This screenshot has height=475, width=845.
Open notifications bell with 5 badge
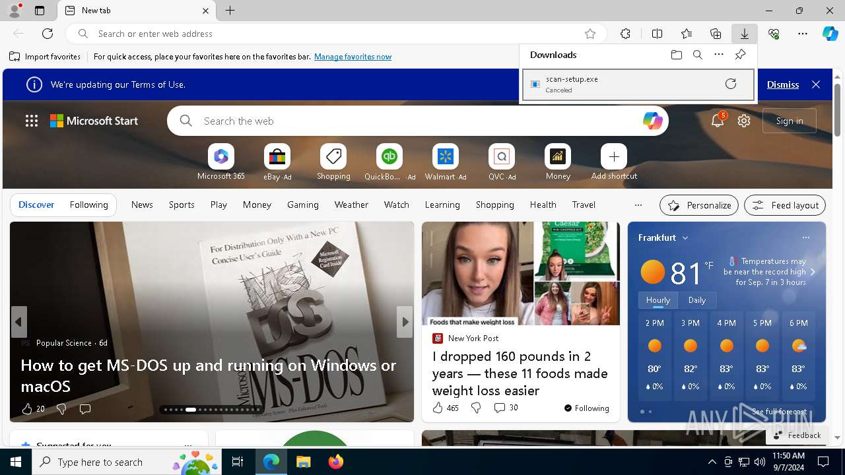tap(718, 121)
